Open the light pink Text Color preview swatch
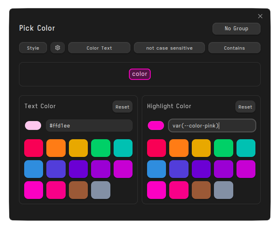The height and width of the screenshot is (230, 280). [33, 125]
